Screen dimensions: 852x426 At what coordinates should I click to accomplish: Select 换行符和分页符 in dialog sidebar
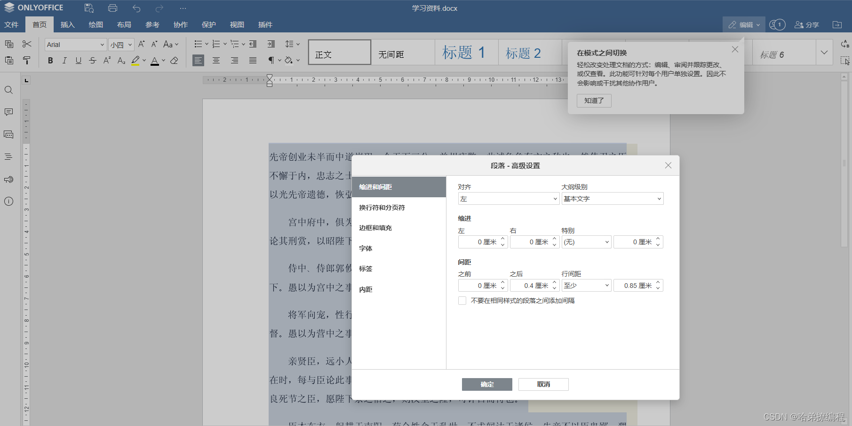coord(399,208)
